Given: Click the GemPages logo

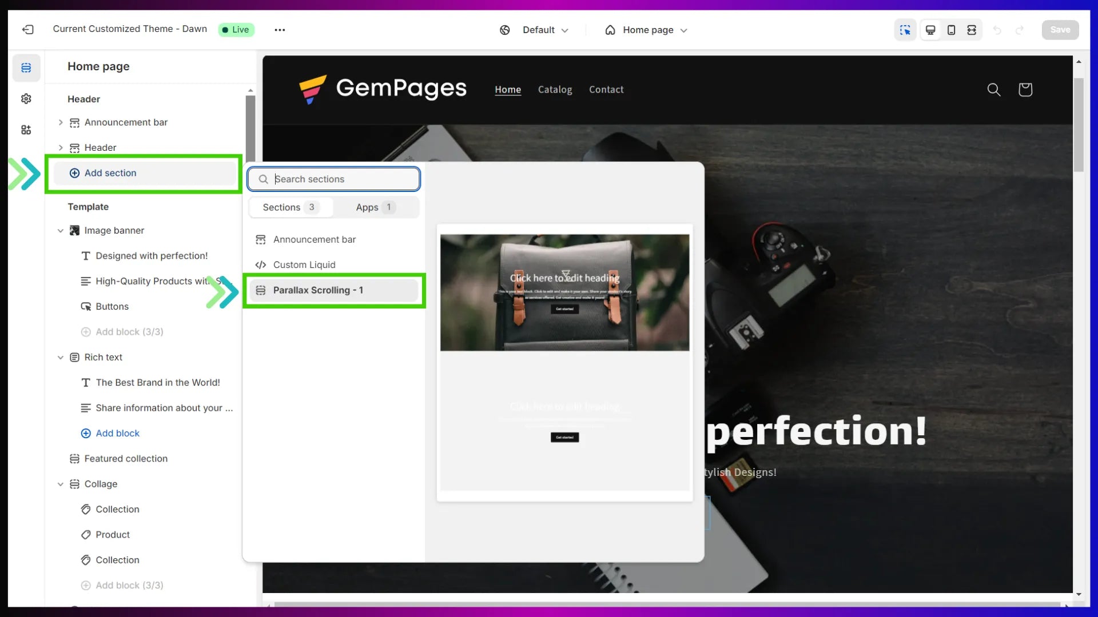Looking at the screenshot, I should click(x=383, y=89).
